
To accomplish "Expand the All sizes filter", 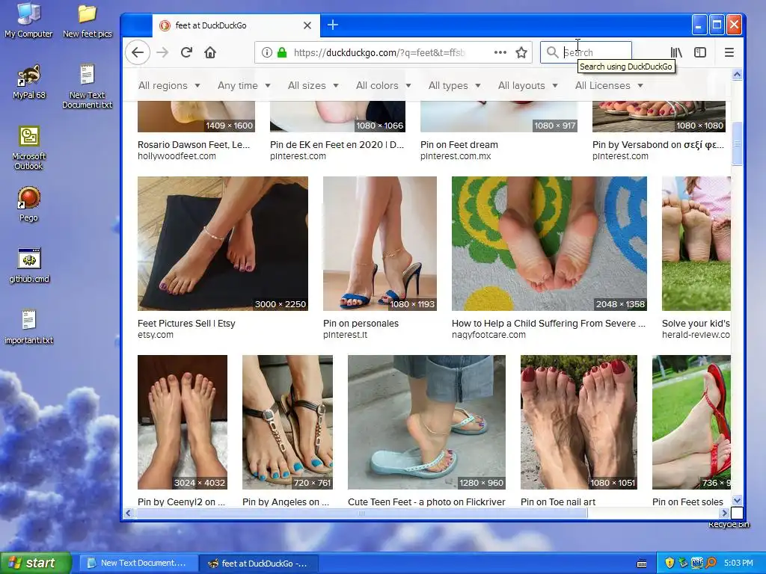I will click(313, 85).
